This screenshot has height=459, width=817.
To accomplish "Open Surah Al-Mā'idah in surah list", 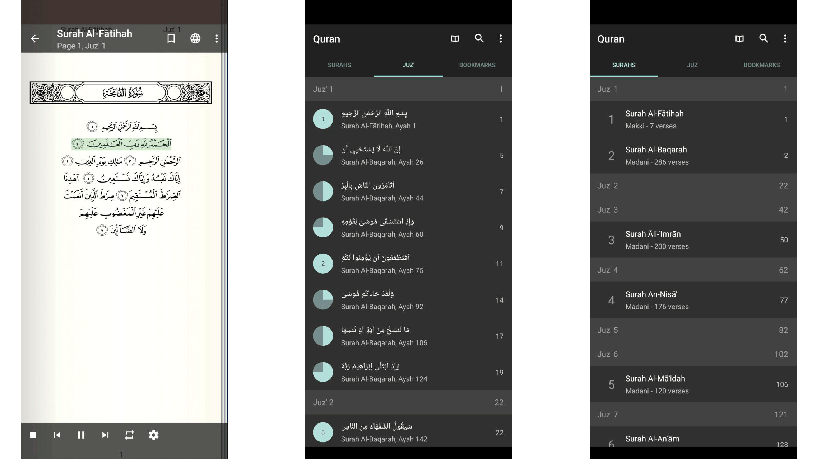I will point(693,384).
